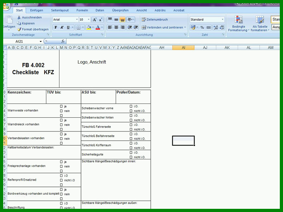Check 'nicht i.O.' for Sicherheitsgurte
Image resolution: width=283 pixels, height=212 pixels.
131,157
